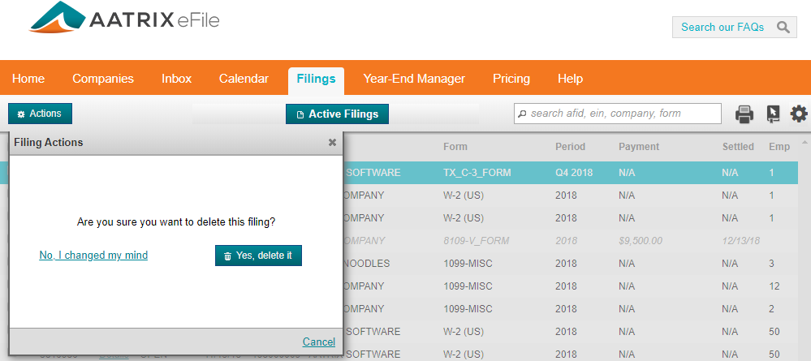Click No, I changed my mind link

click(93, 256)
